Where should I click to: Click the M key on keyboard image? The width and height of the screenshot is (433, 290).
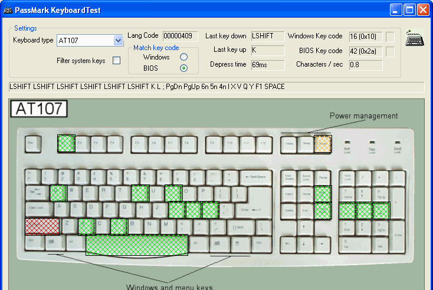pos(168,226)
